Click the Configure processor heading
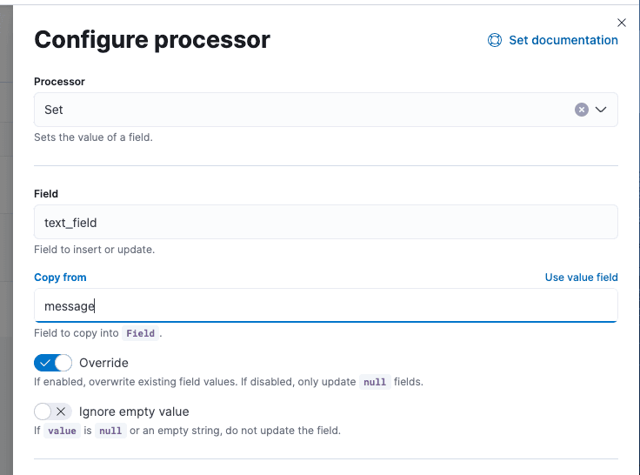 [152, 39]
